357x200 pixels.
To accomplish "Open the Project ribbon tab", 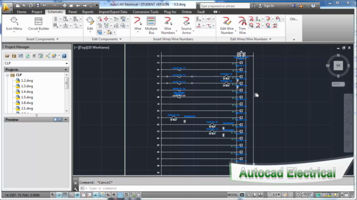I will (x=37, y=12).
